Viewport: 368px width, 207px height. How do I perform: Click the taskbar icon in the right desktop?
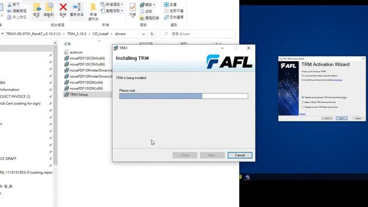(247, 177)
